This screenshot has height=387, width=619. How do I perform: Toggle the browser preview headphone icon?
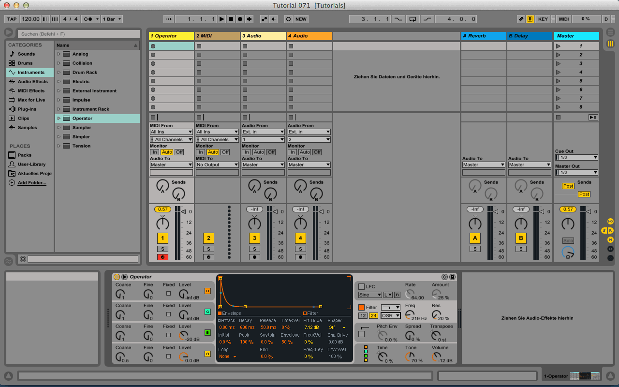23,259
